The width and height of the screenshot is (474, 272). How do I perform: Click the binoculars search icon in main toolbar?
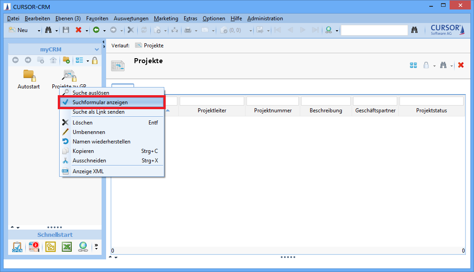click(48, 30)
